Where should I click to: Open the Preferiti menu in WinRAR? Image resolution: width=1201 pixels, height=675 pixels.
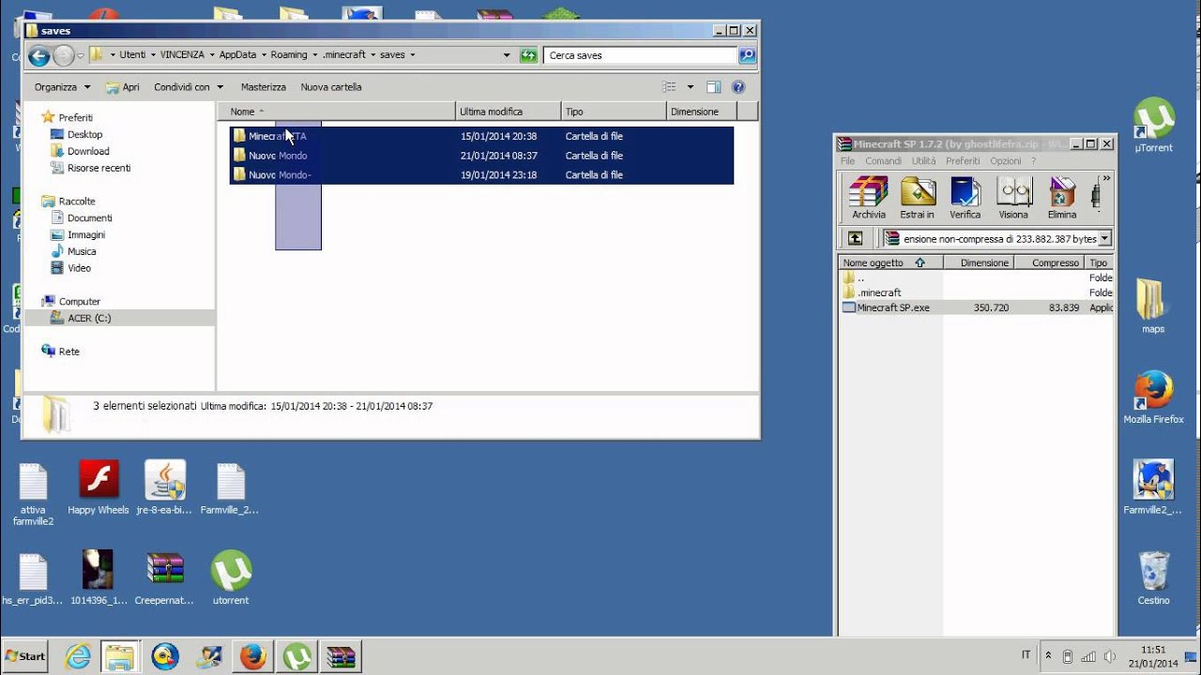pos(963,161)
